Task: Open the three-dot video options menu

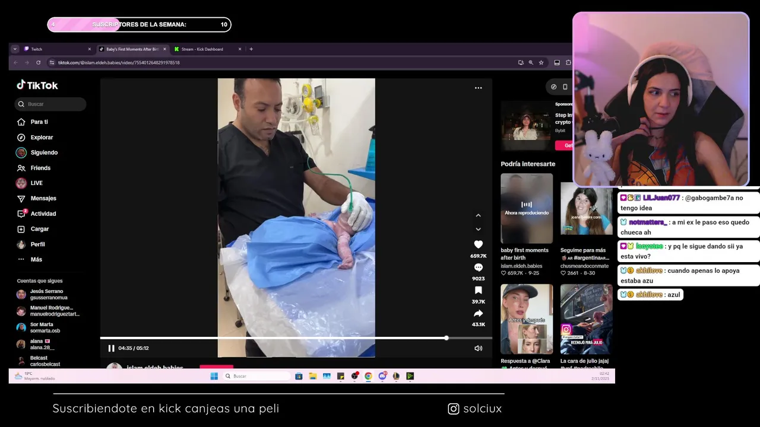Action: [x=478, y=88]
